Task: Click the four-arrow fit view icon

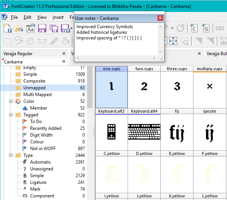Action: pyautogui.click(x=173, y=41)
